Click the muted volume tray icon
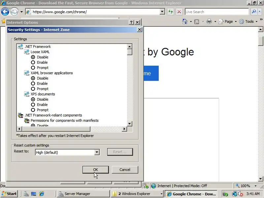 (x=240, y=194)
